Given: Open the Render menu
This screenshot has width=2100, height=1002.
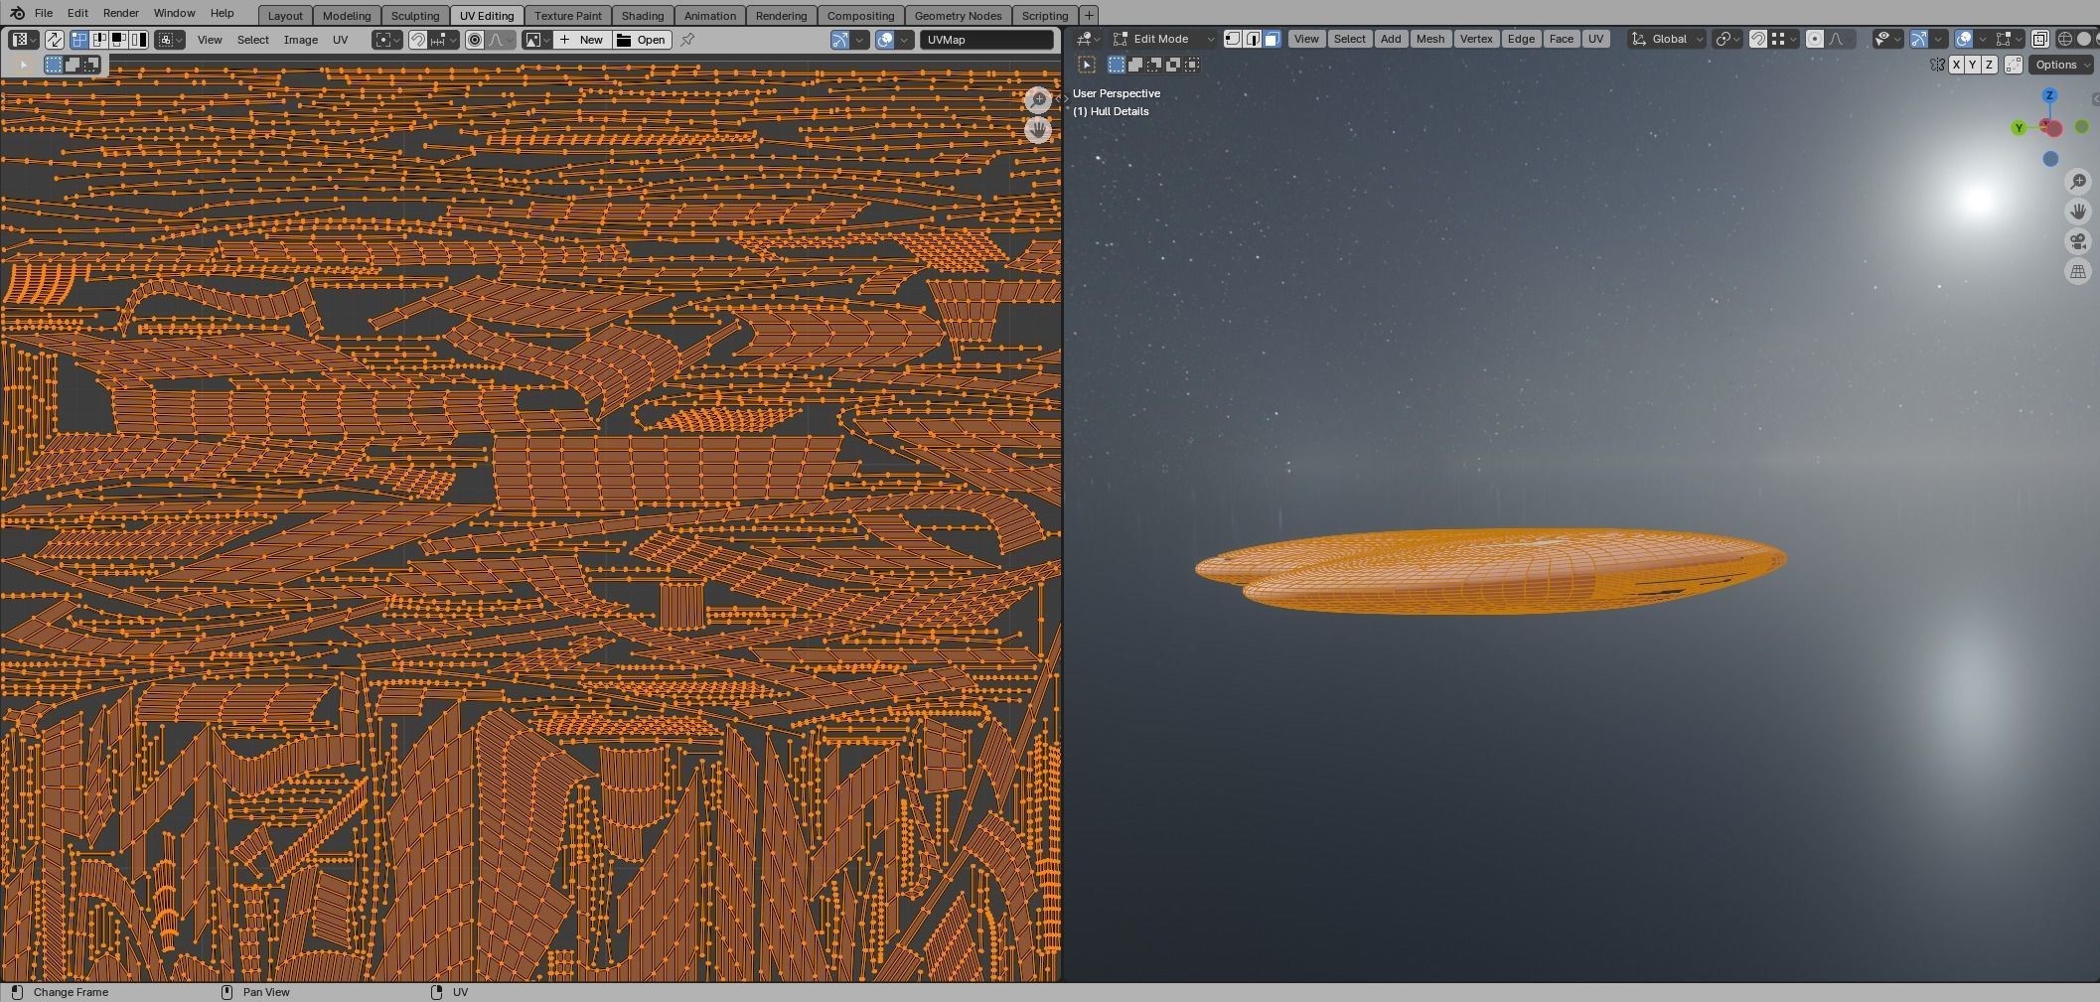Looking at the screenshot, I should pos(120,13).
